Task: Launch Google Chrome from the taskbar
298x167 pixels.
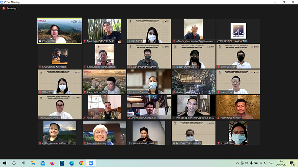Action: [81, 163]
